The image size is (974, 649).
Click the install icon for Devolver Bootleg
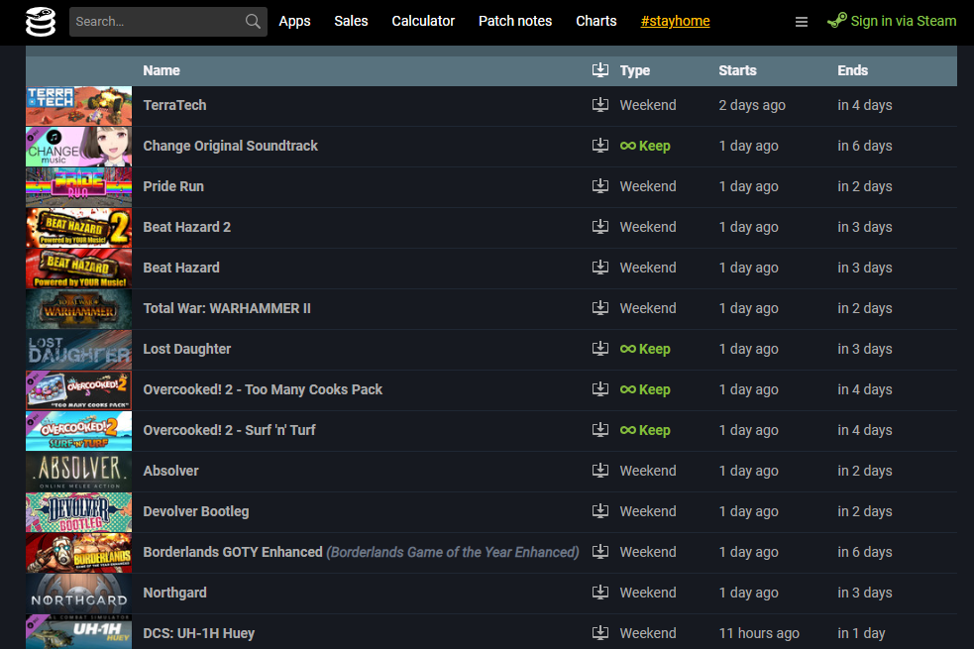pyautogui.click(x=600, y=511)
